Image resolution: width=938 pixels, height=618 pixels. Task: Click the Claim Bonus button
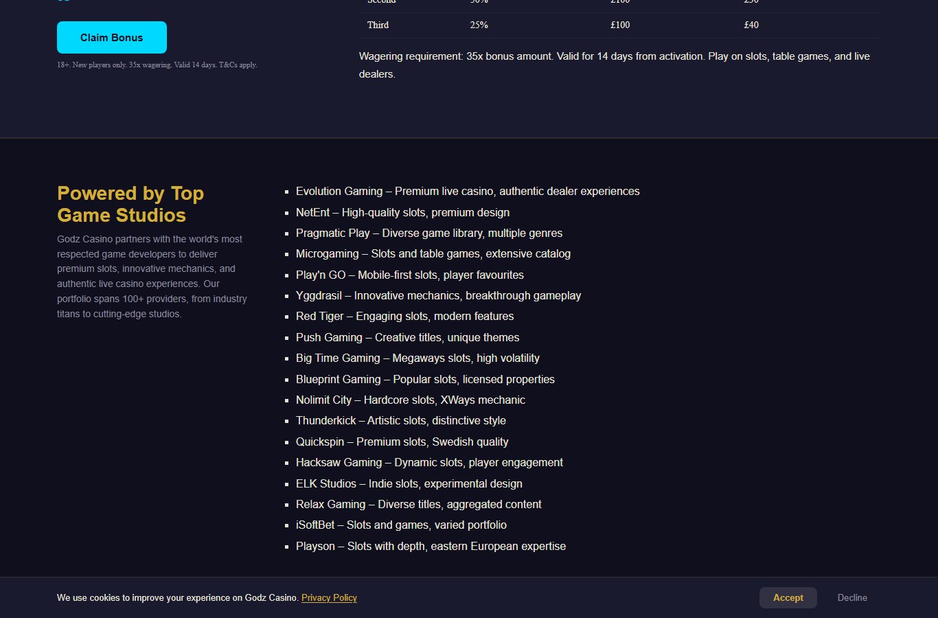(x=112, y=37)
